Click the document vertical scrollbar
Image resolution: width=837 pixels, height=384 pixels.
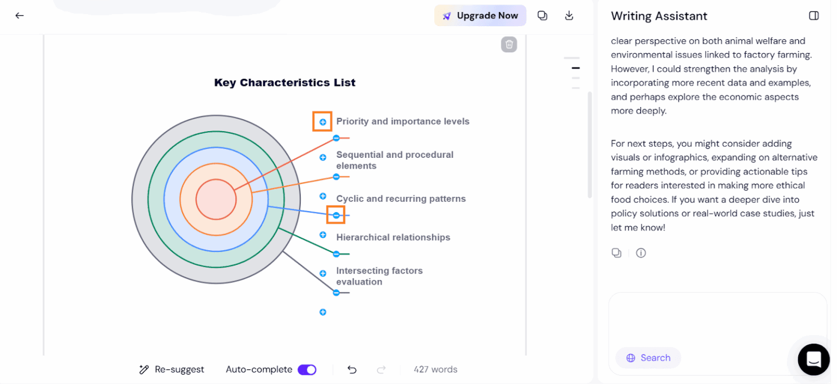point(590,145)
